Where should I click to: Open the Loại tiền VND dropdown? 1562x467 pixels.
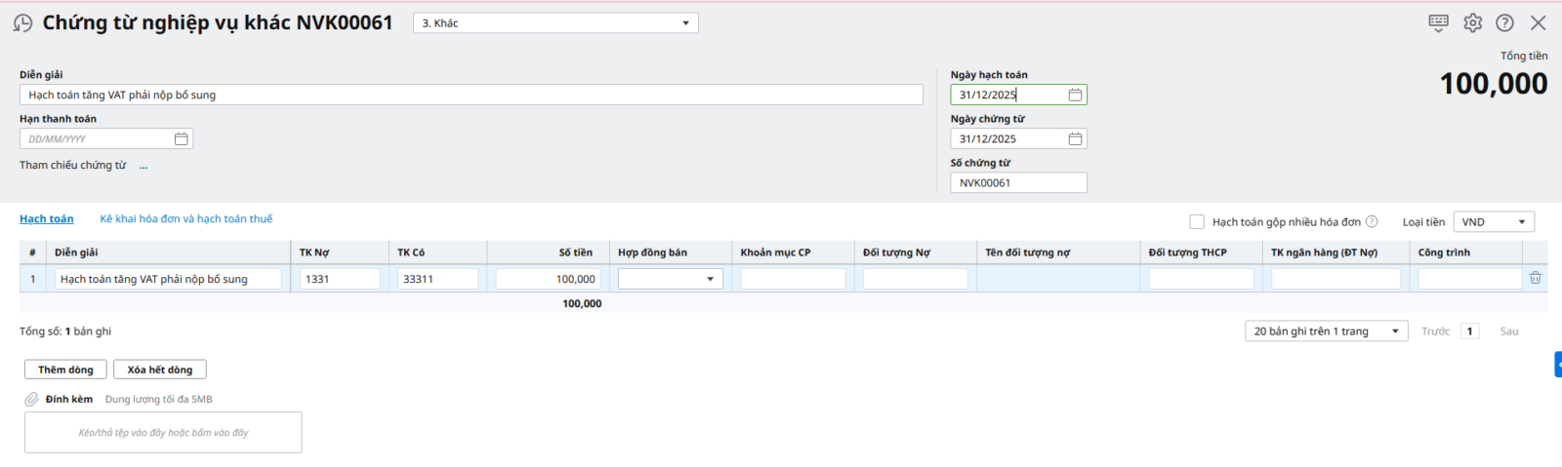coord(1520,222)
